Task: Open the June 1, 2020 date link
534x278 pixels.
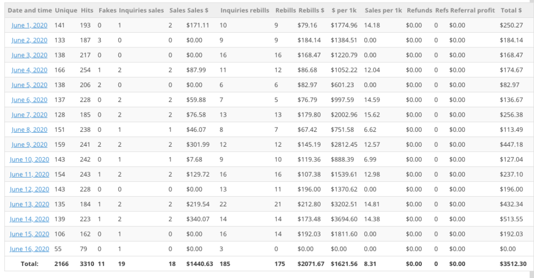Action: point(29,25)
